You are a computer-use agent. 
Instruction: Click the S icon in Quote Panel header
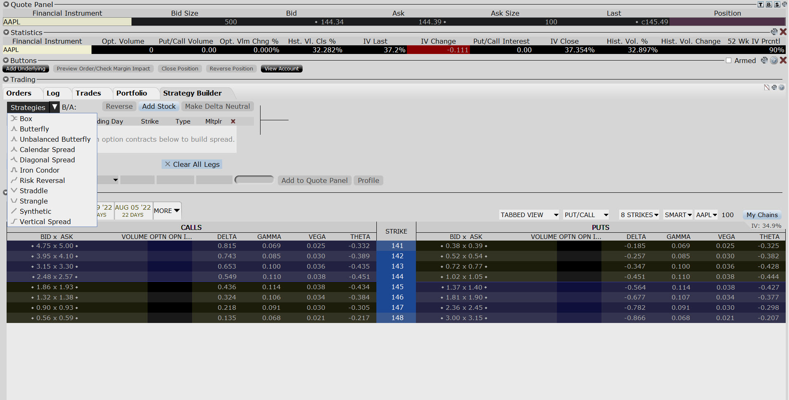(x=777, y=5)
